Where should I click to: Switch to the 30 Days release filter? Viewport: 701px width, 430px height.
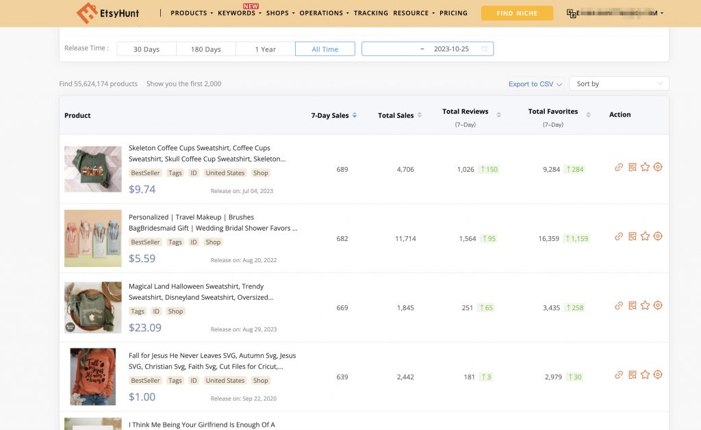pyautogui.click(x=146, y=49)
